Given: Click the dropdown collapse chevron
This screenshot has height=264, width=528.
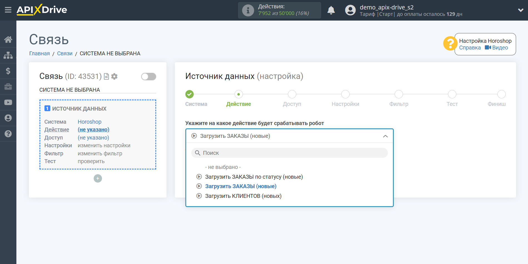Looking at the screenshot, I should pos(385,136).
